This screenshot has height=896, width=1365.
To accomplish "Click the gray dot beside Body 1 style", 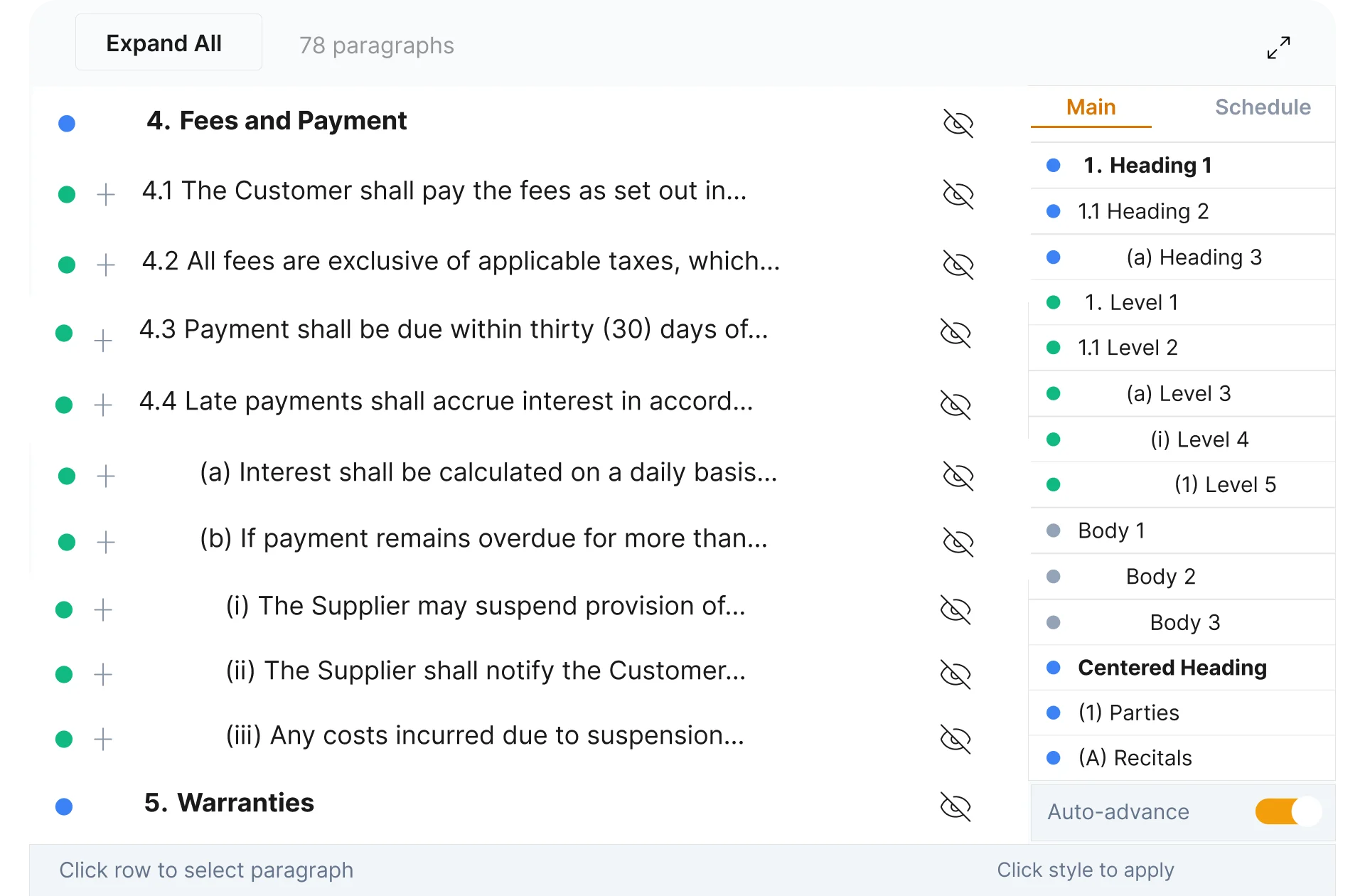I will click(1054, 530).
